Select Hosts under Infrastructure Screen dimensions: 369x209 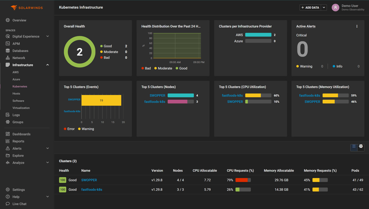(x=16, y=93)
